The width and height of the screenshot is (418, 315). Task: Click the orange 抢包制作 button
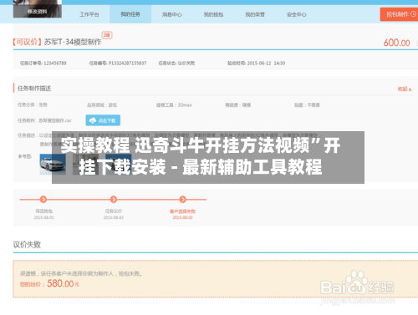399,14
